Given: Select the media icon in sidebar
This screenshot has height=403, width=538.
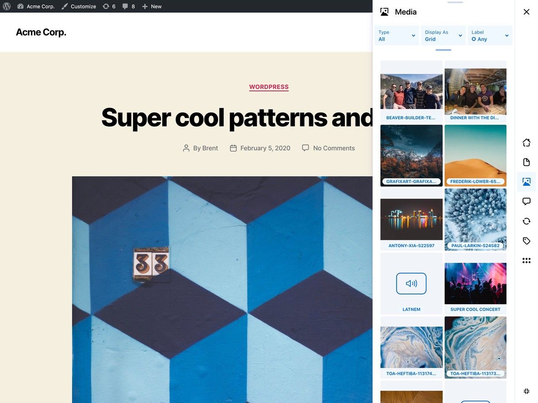Looking at the screenshot, I should (526, 182).
